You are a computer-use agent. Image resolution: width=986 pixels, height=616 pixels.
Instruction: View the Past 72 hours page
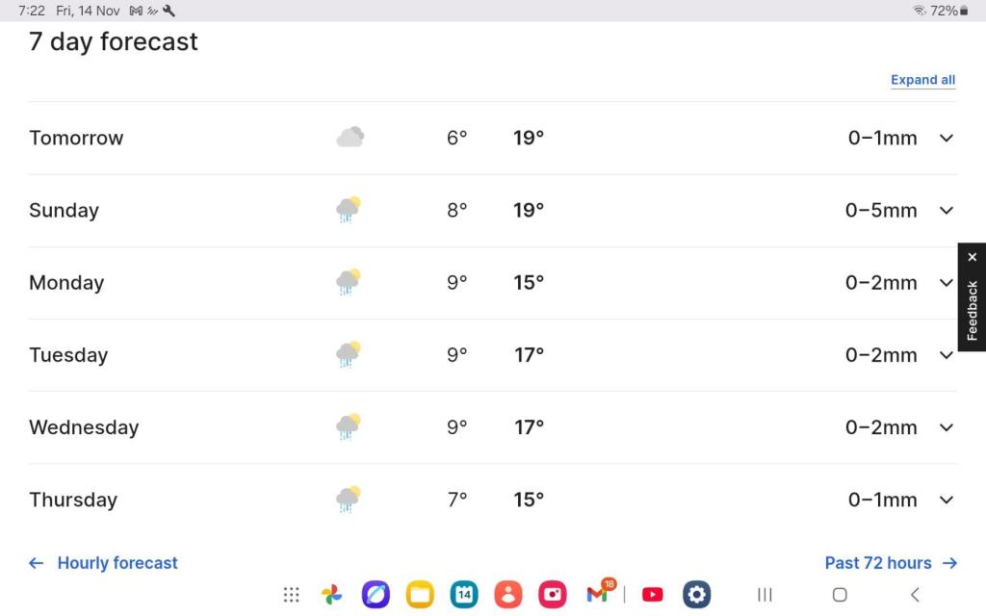tap(880, 562)
